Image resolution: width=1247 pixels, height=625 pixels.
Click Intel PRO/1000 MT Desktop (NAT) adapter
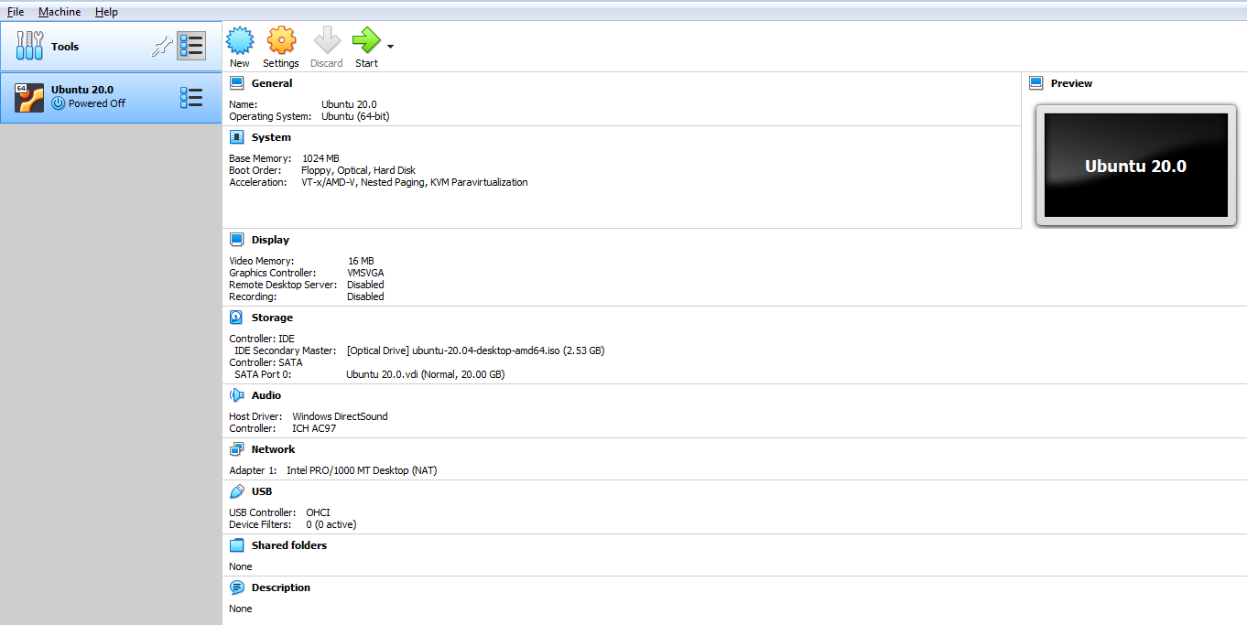tap(362, 470)
